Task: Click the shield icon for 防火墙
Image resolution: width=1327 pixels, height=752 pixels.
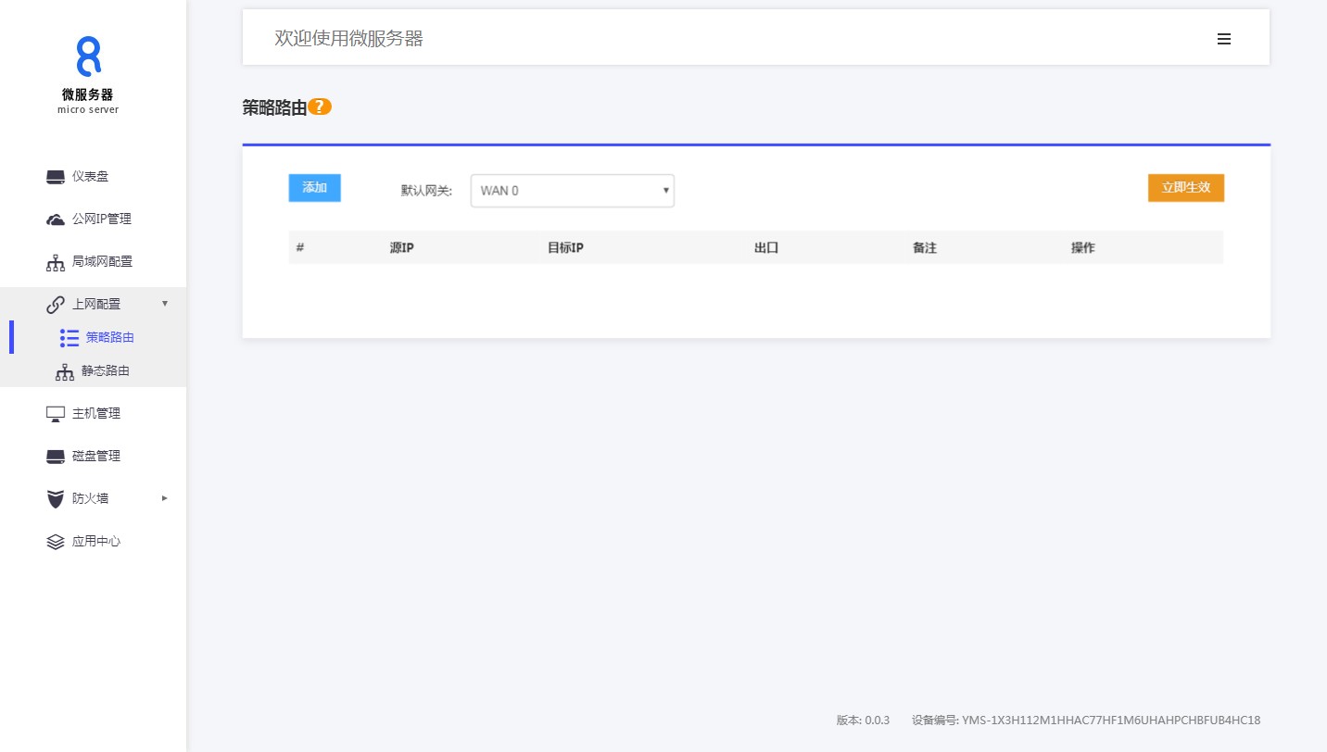Action: pyautogui.click(x=56, y=499)
